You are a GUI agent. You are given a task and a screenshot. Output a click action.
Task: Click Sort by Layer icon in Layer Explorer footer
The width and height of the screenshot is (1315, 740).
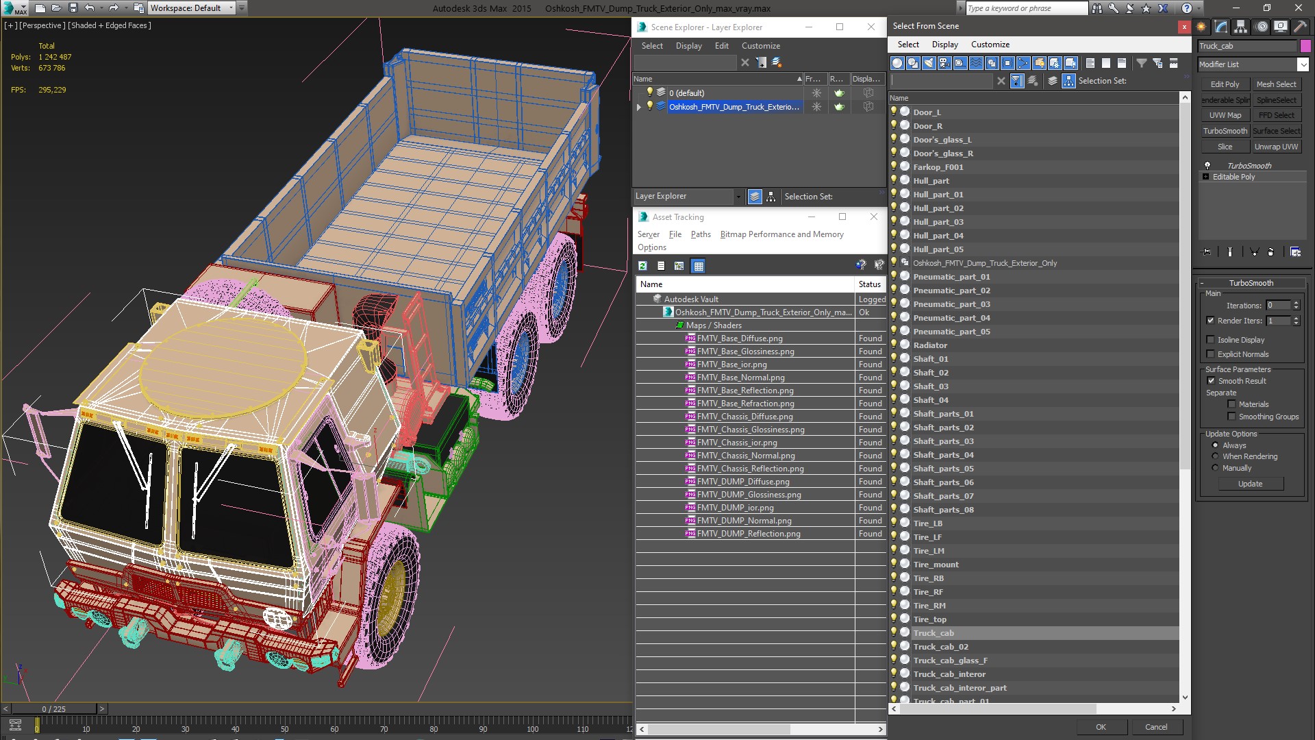(x=755, y=197)
